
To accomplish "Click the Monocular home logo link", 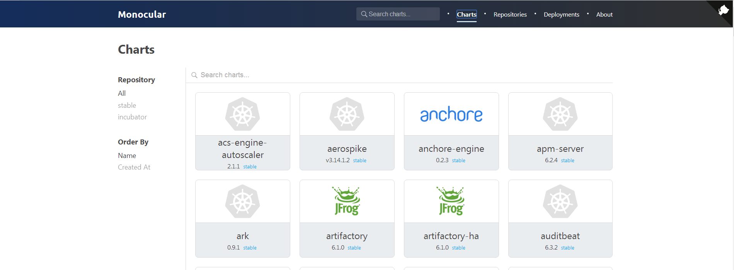I will pos(142,14).
